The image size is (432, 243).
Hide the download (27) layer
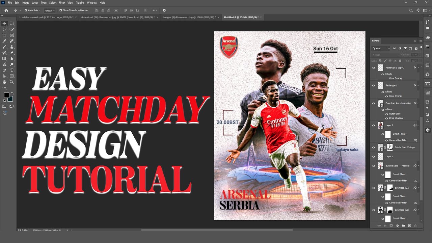pos(373,188)
